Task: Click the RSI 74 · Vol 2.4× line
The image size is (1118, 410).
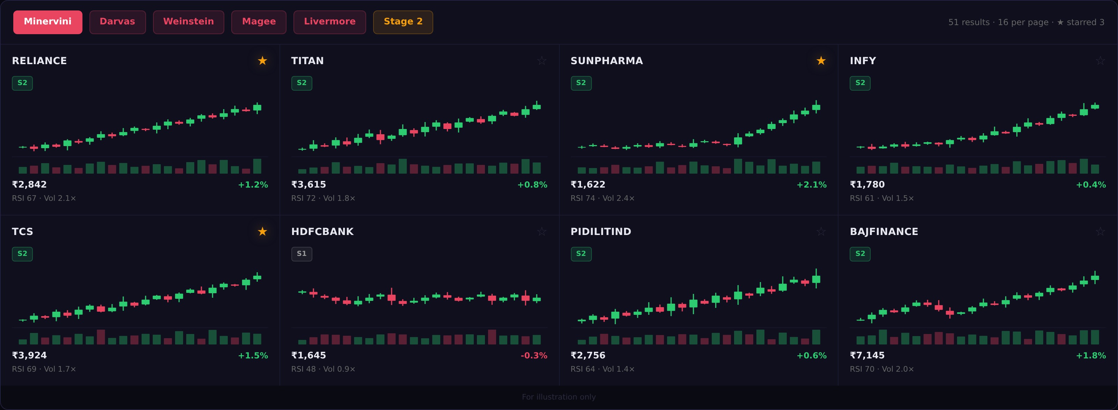Action: point(602,199)
